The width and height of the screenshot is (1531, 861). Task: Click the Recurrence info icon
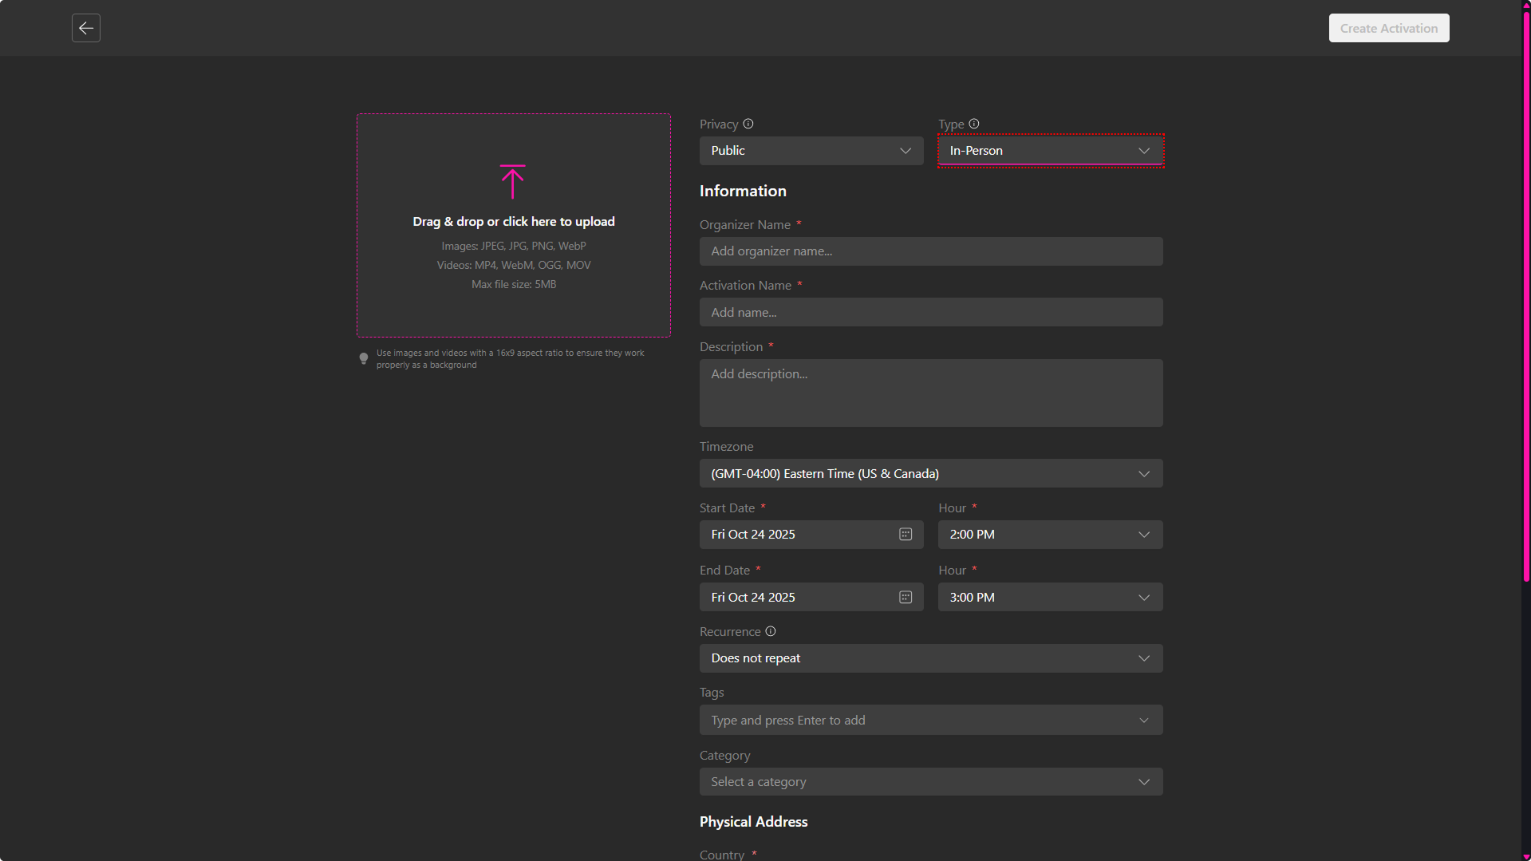tap(771, 631)
